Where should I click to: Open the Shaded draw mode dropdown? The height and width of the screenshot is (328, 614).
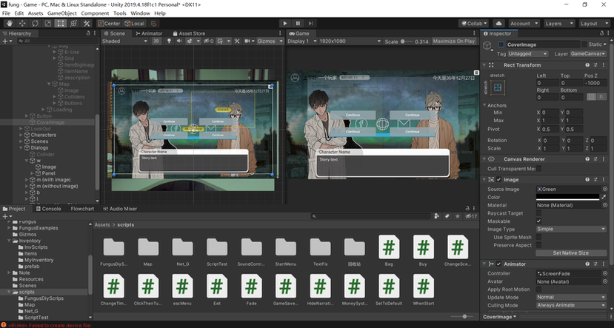[124, 41]
